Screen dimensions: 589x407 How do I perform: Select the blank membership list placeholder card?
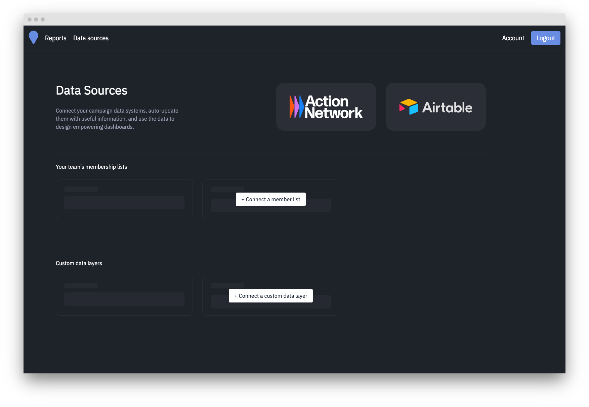(x=124, y=199)
